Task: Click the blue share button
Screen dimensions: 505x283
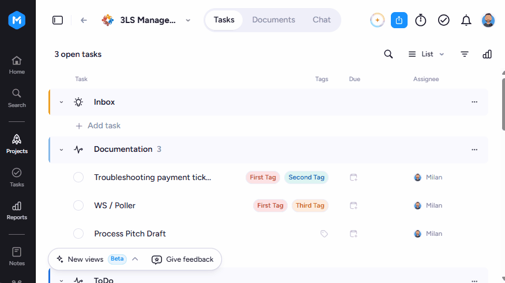Action: [x=399, y=20]
